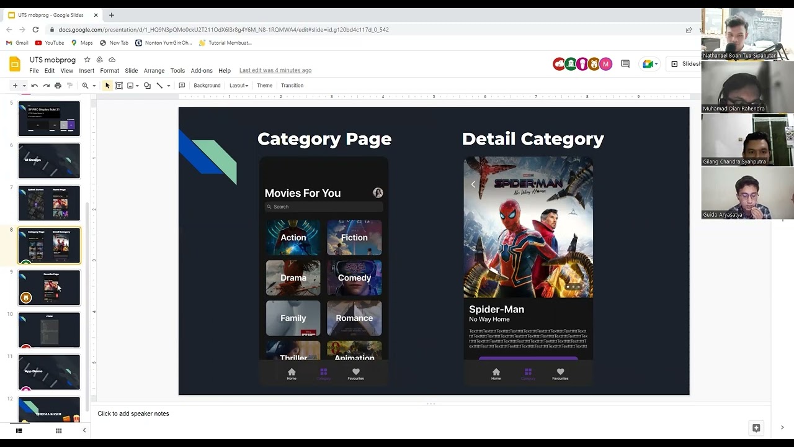View the cloud document status icon
The width and height of the screenshot is (794, 447).
pyautogui.click(x=112, y=60)
